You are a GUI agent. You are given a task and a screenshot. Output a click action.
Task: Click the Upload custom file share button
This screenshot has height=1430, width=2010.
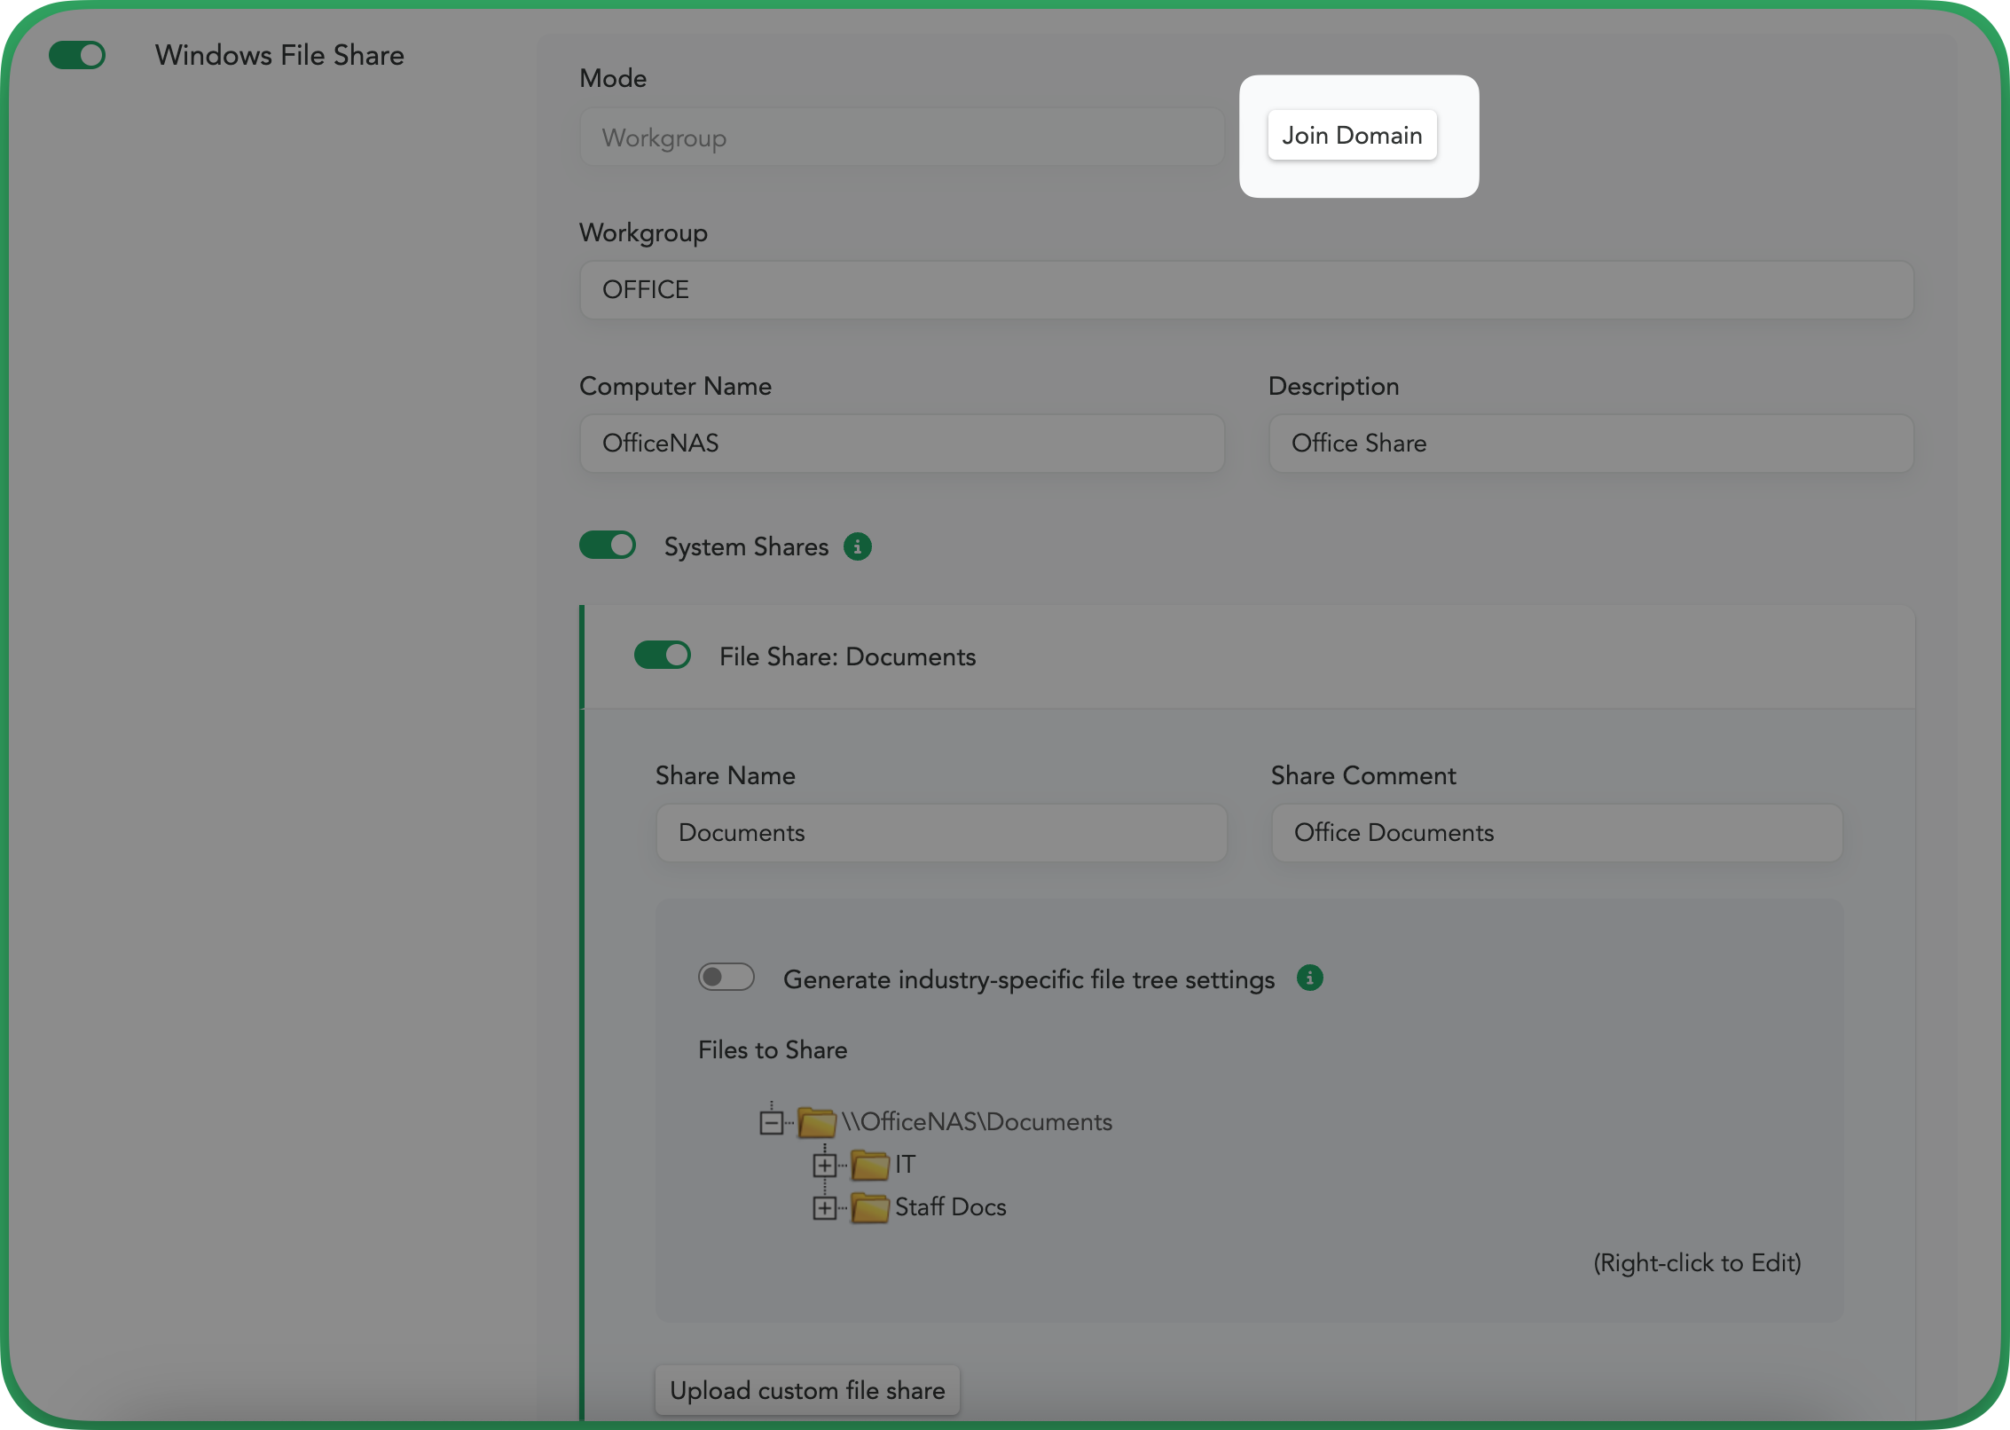pos(807,1390)
